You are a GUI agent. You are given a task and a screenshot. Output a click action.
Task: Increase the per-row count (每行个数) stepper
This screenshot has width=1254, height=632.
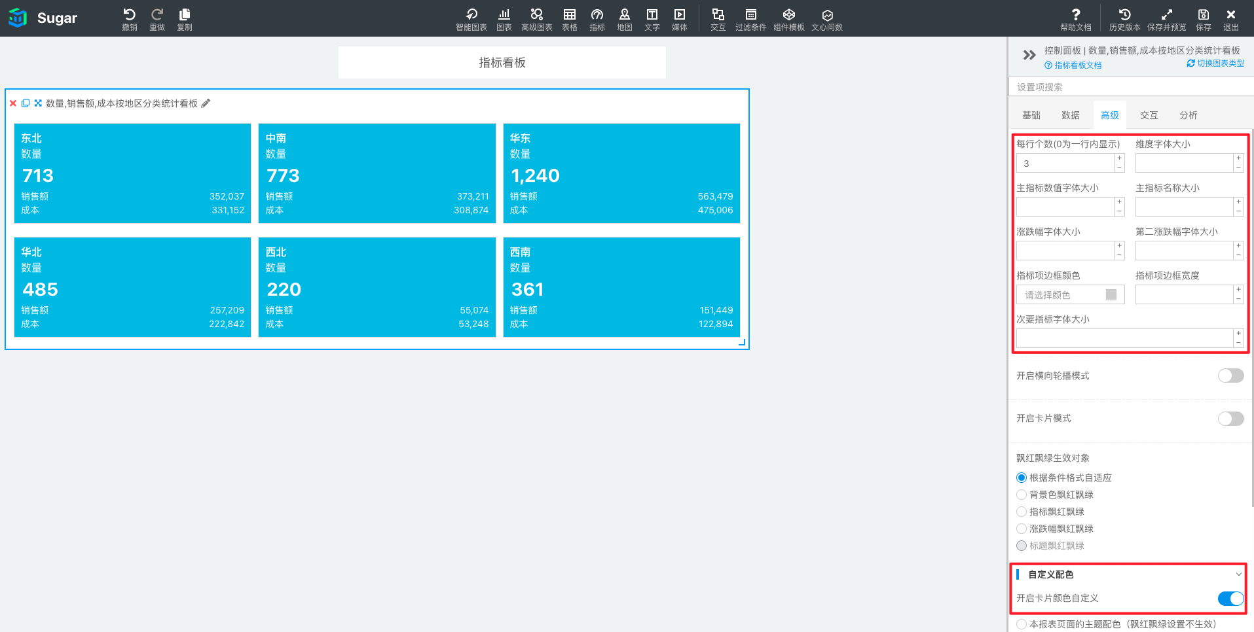(x=1119, y=158)
